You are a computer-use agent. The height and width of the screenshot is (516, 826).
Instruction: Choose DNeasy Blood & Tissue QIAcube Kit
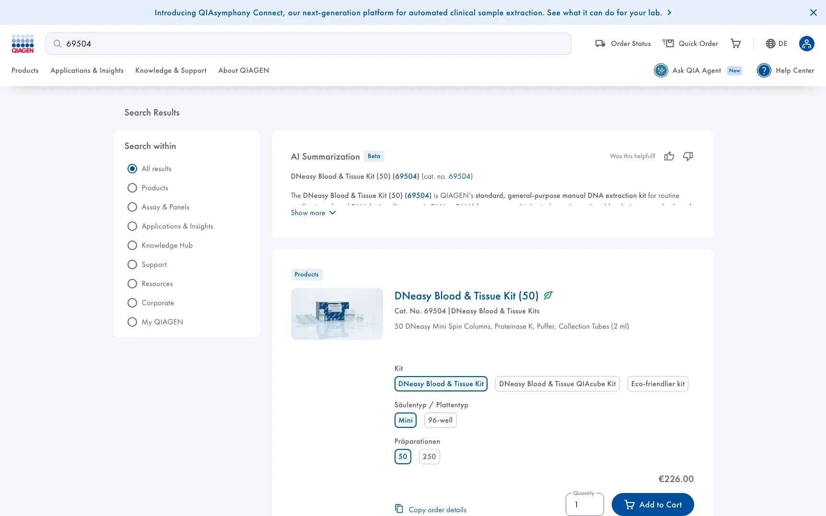(x=557, y=384)
